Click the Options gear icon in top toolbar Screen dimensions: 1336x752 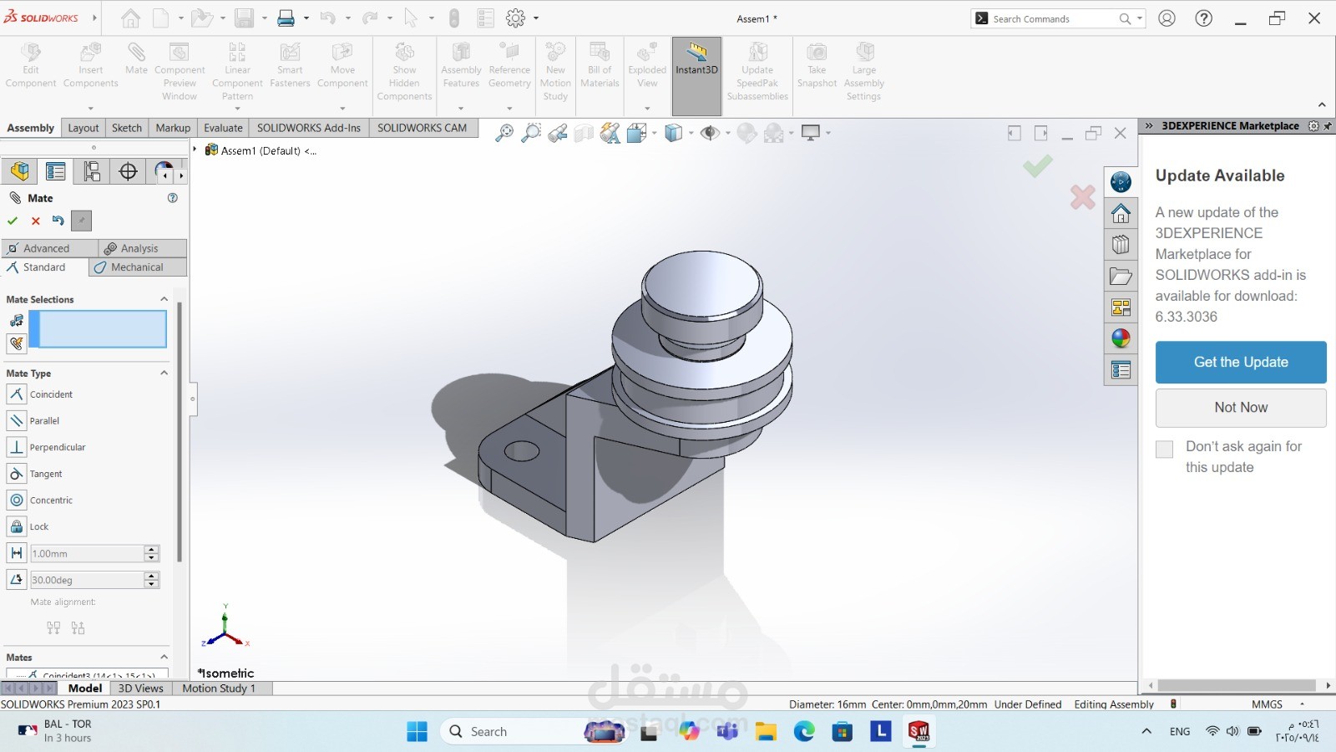(x=516, y=18)
